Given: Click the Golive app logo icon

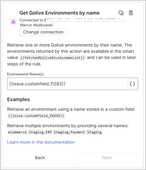Looking at the screenshot, I should pos(13,22).
